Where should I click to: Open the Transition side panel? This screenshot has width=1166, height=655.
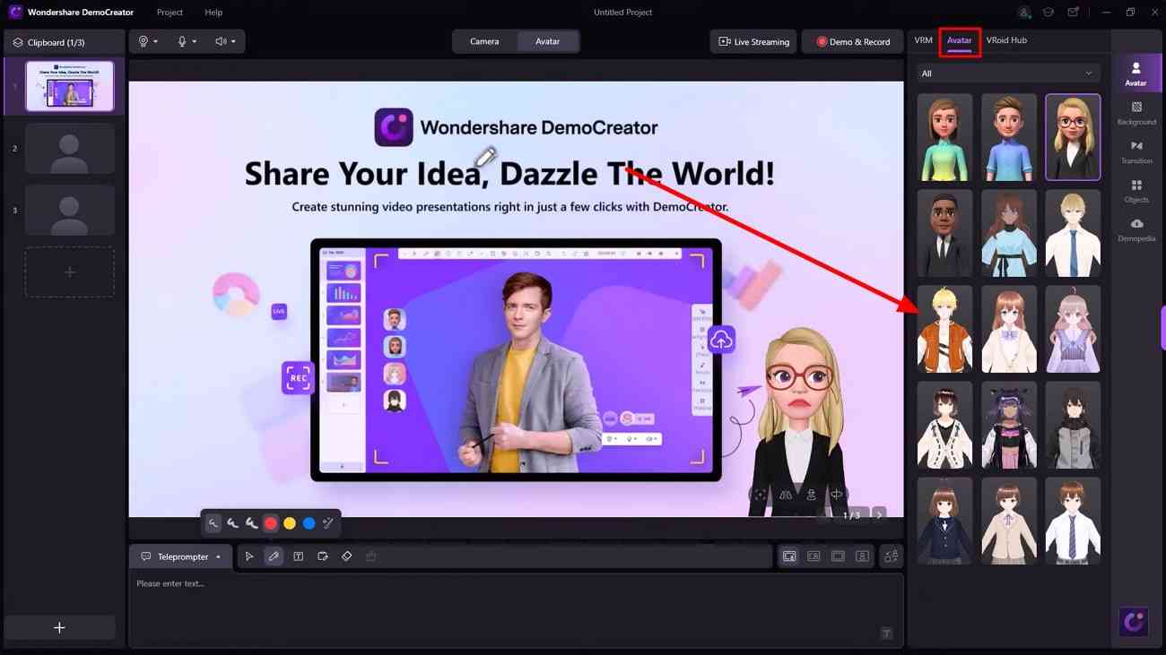coord(1136,152)
